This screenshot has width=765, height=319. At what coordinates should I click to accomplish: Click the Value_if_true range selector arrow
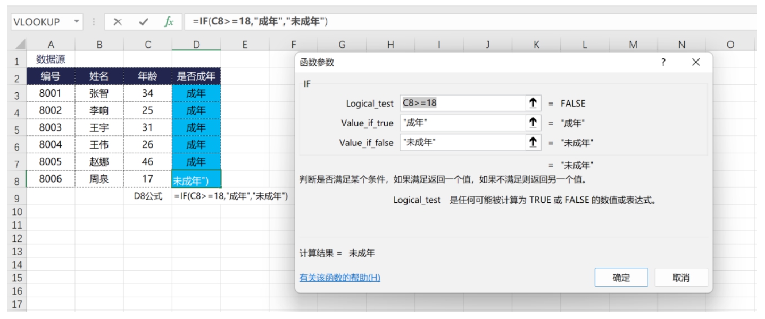[x=532, y=123]
